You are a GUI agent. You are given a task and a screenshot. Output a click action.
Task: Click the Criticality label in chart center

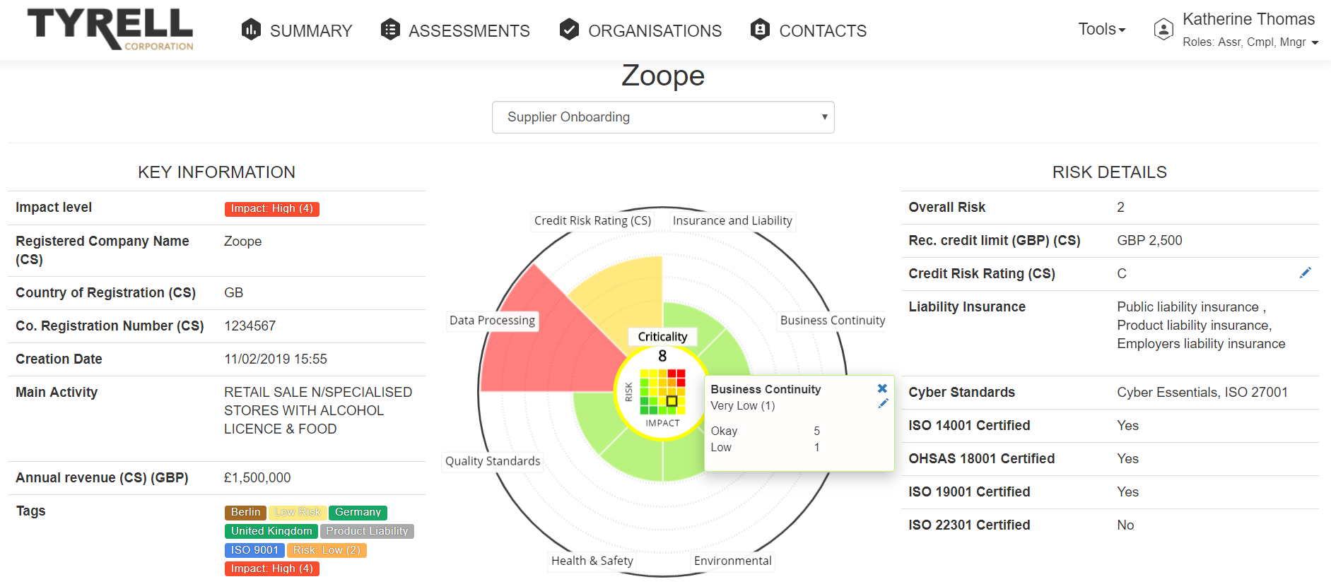point(662,337)
